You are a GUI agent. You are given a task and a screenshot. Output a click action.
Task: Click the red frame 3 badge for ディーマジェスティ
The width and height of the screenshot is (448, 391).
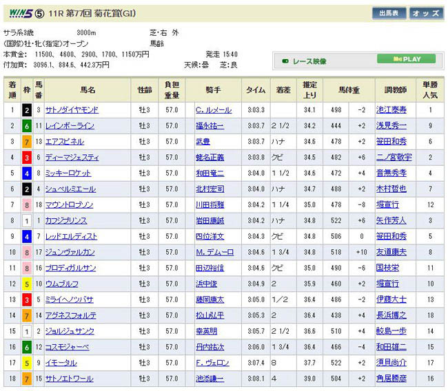[x=26, y=158]
